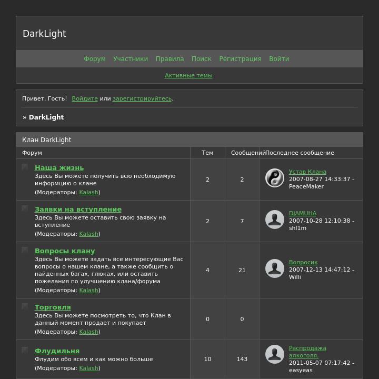Go to the Правила rules page
The width and height of the screenshot is (379, 379).
pyautogui.click(x=169, y=59)
